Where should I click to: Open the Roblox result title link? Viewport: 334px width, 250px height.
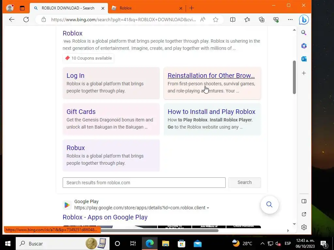[72, 33]
